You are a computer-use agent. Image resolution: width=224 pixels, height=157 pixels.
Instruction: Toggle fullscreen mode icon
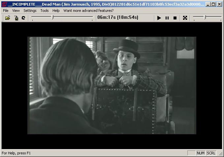click(x=185, y=18)
